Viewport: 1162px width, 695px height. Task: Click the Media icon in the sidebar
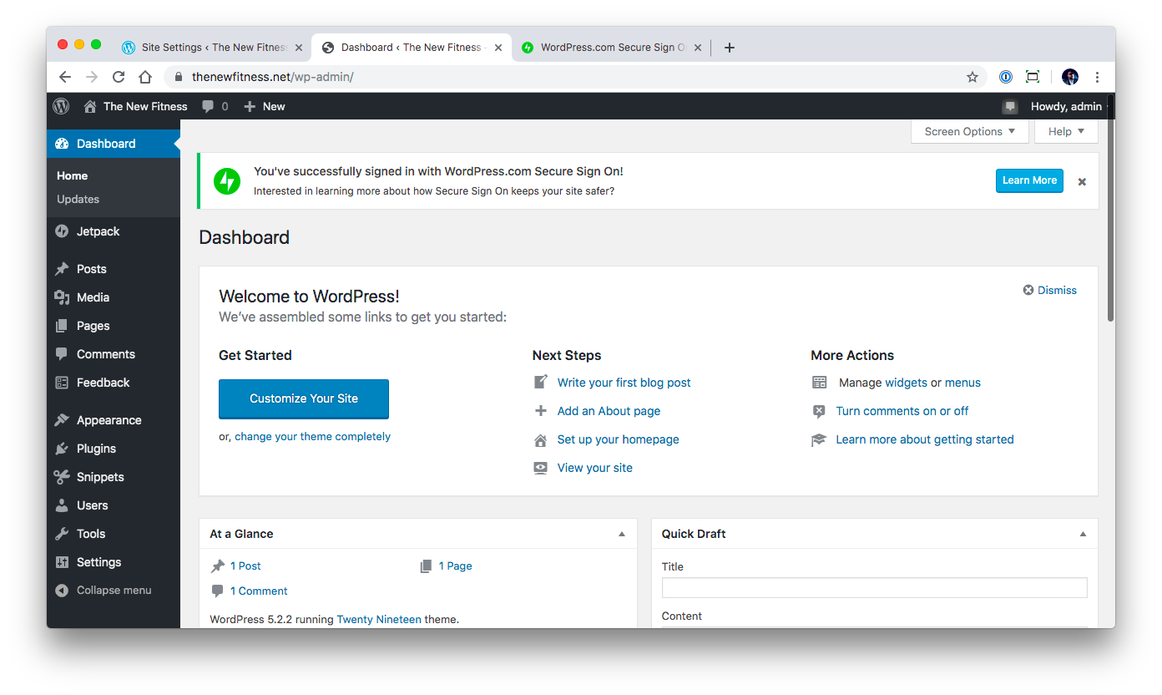62,297
